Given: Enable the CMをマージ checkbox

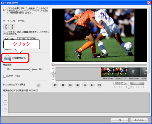Looking at the screenshot, I should 5,76.
